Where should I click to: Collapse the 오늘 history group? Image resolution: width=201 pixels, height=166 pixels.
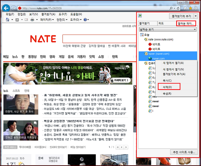[145, 35]
